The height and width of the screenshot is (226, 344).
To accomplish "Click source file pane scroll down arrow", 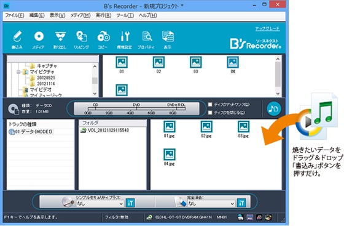I will [x=278, y=94].
